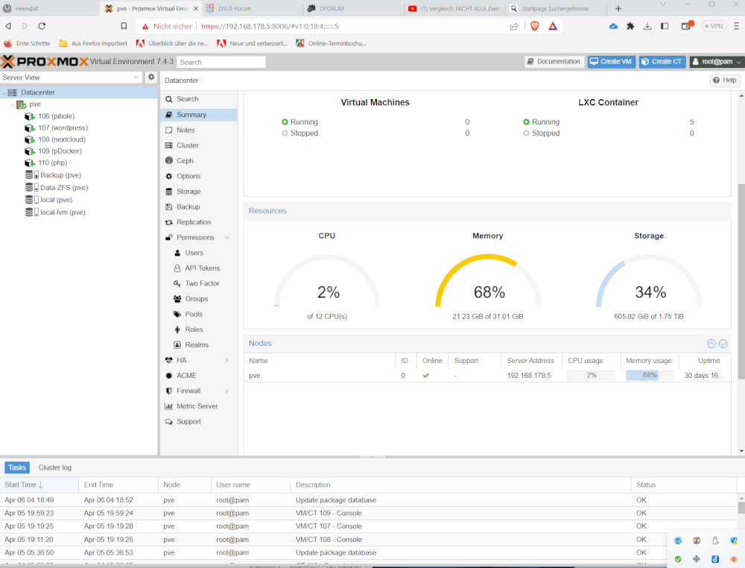
Task: Select container 110 (php)
Action: click(52, 162)
